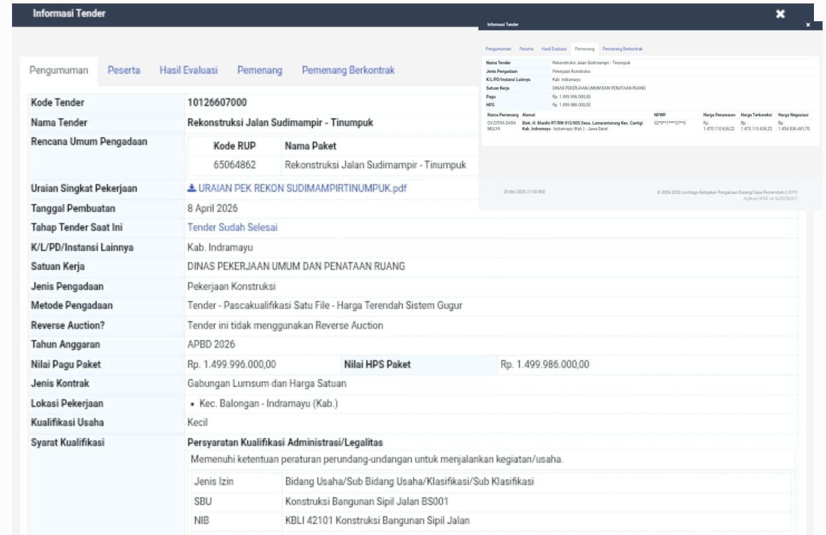Open Pemenang Berkontrak tab in small overlay window
This screenshot has height=535, width=826.
(622, 49)
